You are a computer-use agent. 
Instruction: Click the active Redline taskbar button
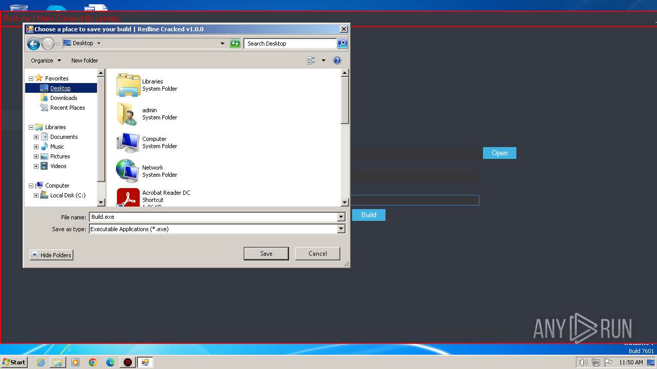[x=145, y=362]
